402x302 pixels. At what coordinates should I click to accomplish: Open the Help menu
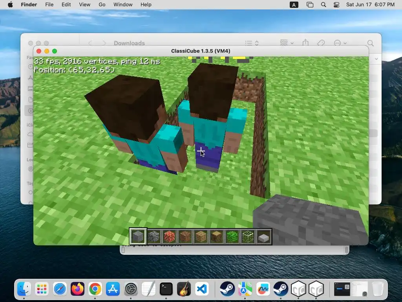(146, 5)
